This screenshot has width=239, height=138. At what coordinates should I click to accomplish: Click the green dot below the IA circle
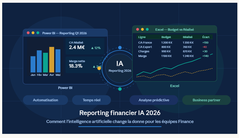[120, 89]
